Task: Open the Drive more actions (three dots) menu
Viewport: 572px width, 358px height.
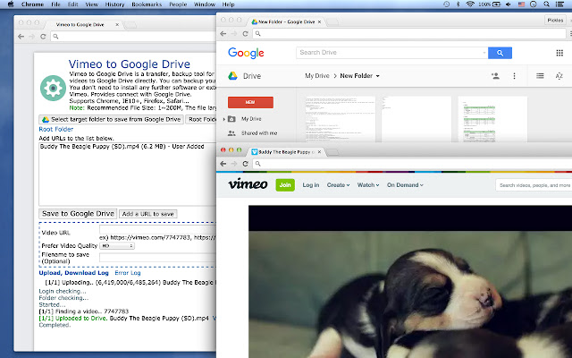Action: pyautogui.click(x=515, y=76)
